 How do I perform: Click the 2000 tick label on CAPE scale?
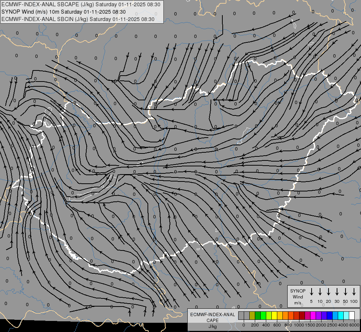321,325
